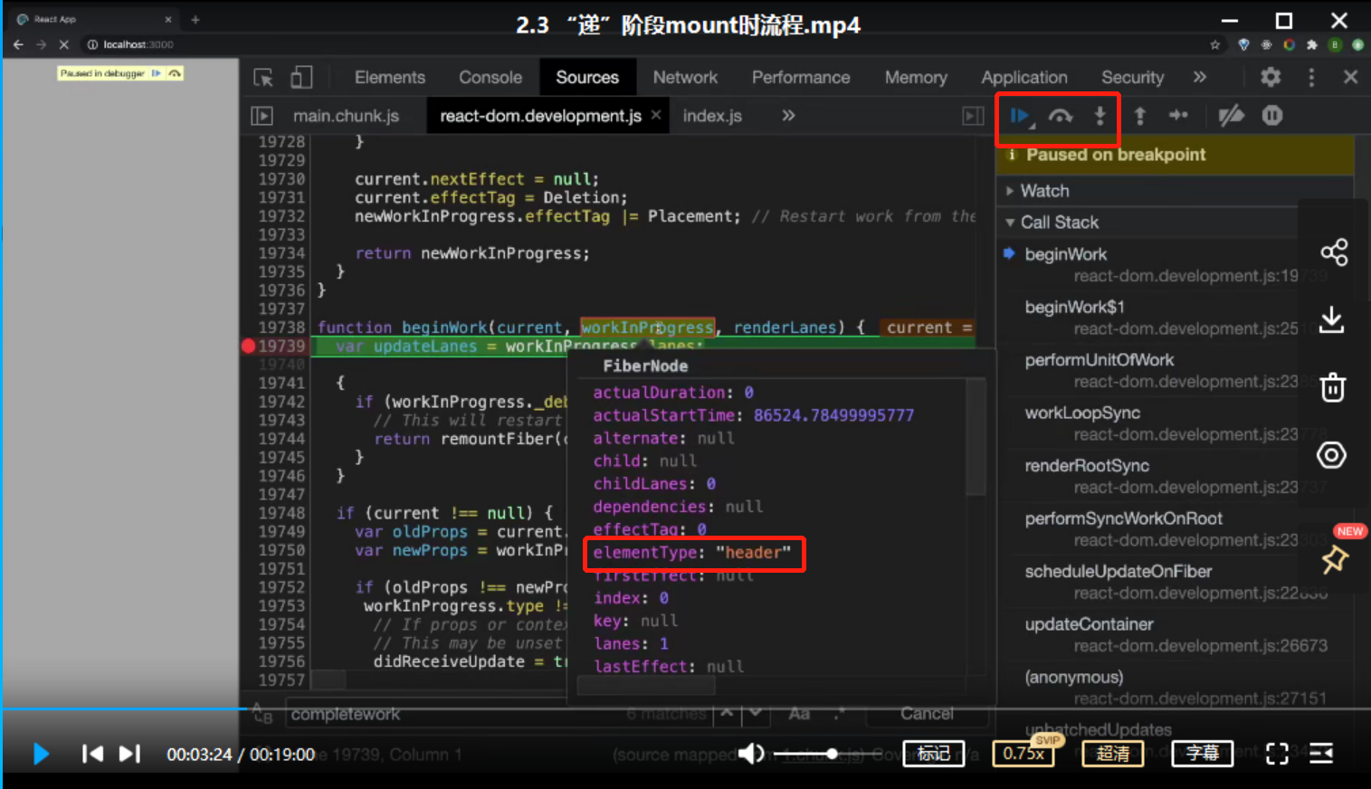Click the video player trash icon
Screen dimensions: 1371x789
(1332, 387)
